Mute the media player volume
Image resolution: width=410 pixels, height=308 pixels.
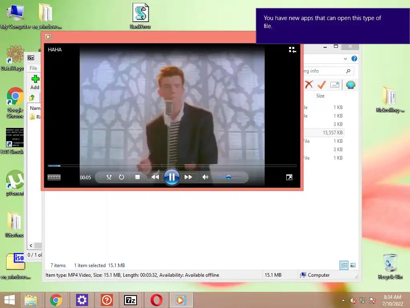[205, 177]
